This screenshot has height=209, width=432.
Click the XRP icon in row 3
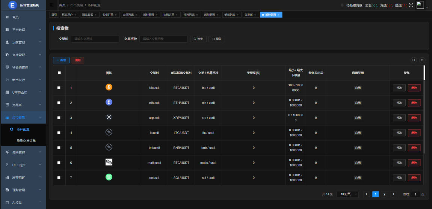click(109, 117)
